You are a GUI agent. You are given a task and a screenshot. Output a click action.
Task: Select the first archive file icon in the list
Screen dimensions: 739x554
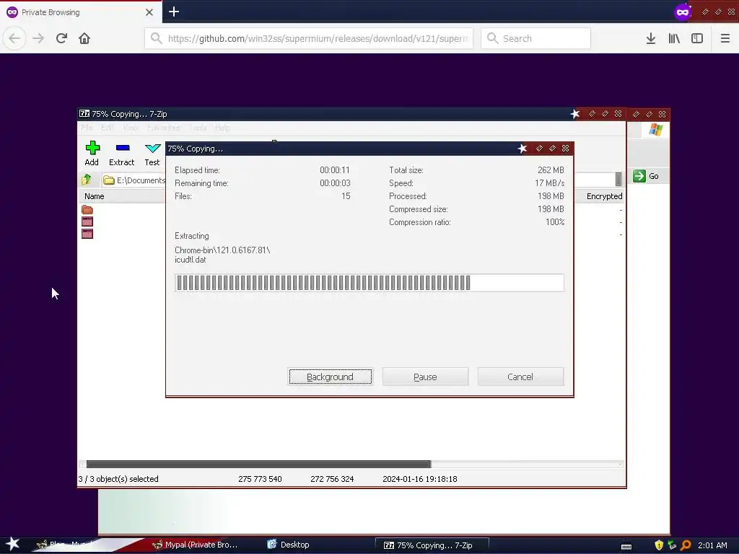pos(87,221)
